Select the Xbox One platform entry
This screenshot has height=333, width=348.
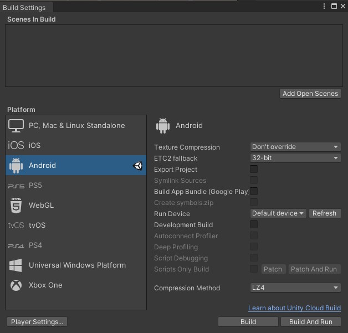click(76, 285)
